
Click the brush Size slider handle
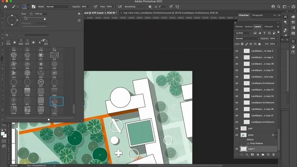coord(45,19)
